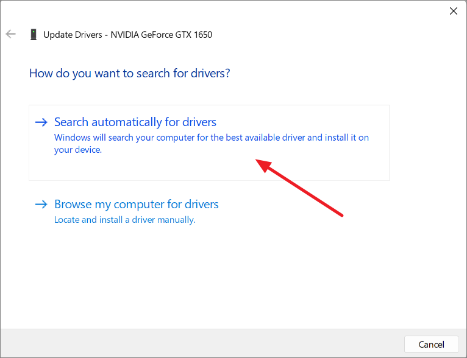The height and width of the screenshot is (358, 467).
Task: Close the Update Drivers dialog
Action: (454, 11)
